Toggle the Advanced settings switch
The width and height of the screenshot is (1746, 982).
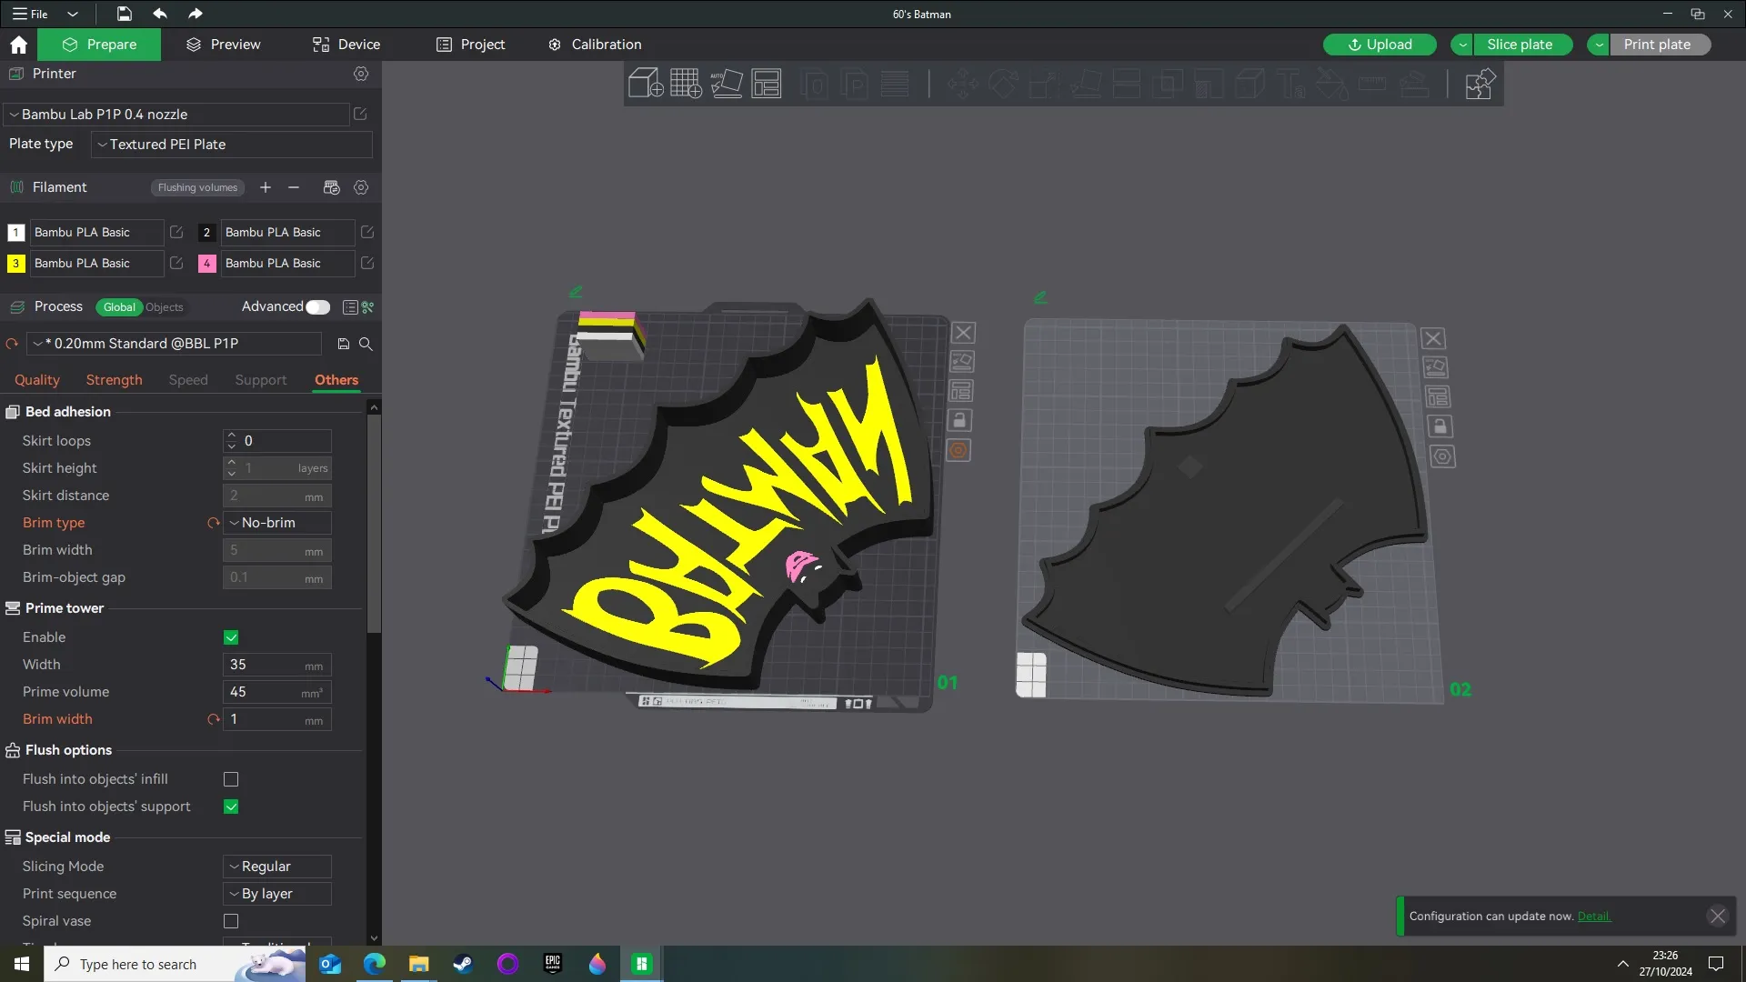point(317,307)
